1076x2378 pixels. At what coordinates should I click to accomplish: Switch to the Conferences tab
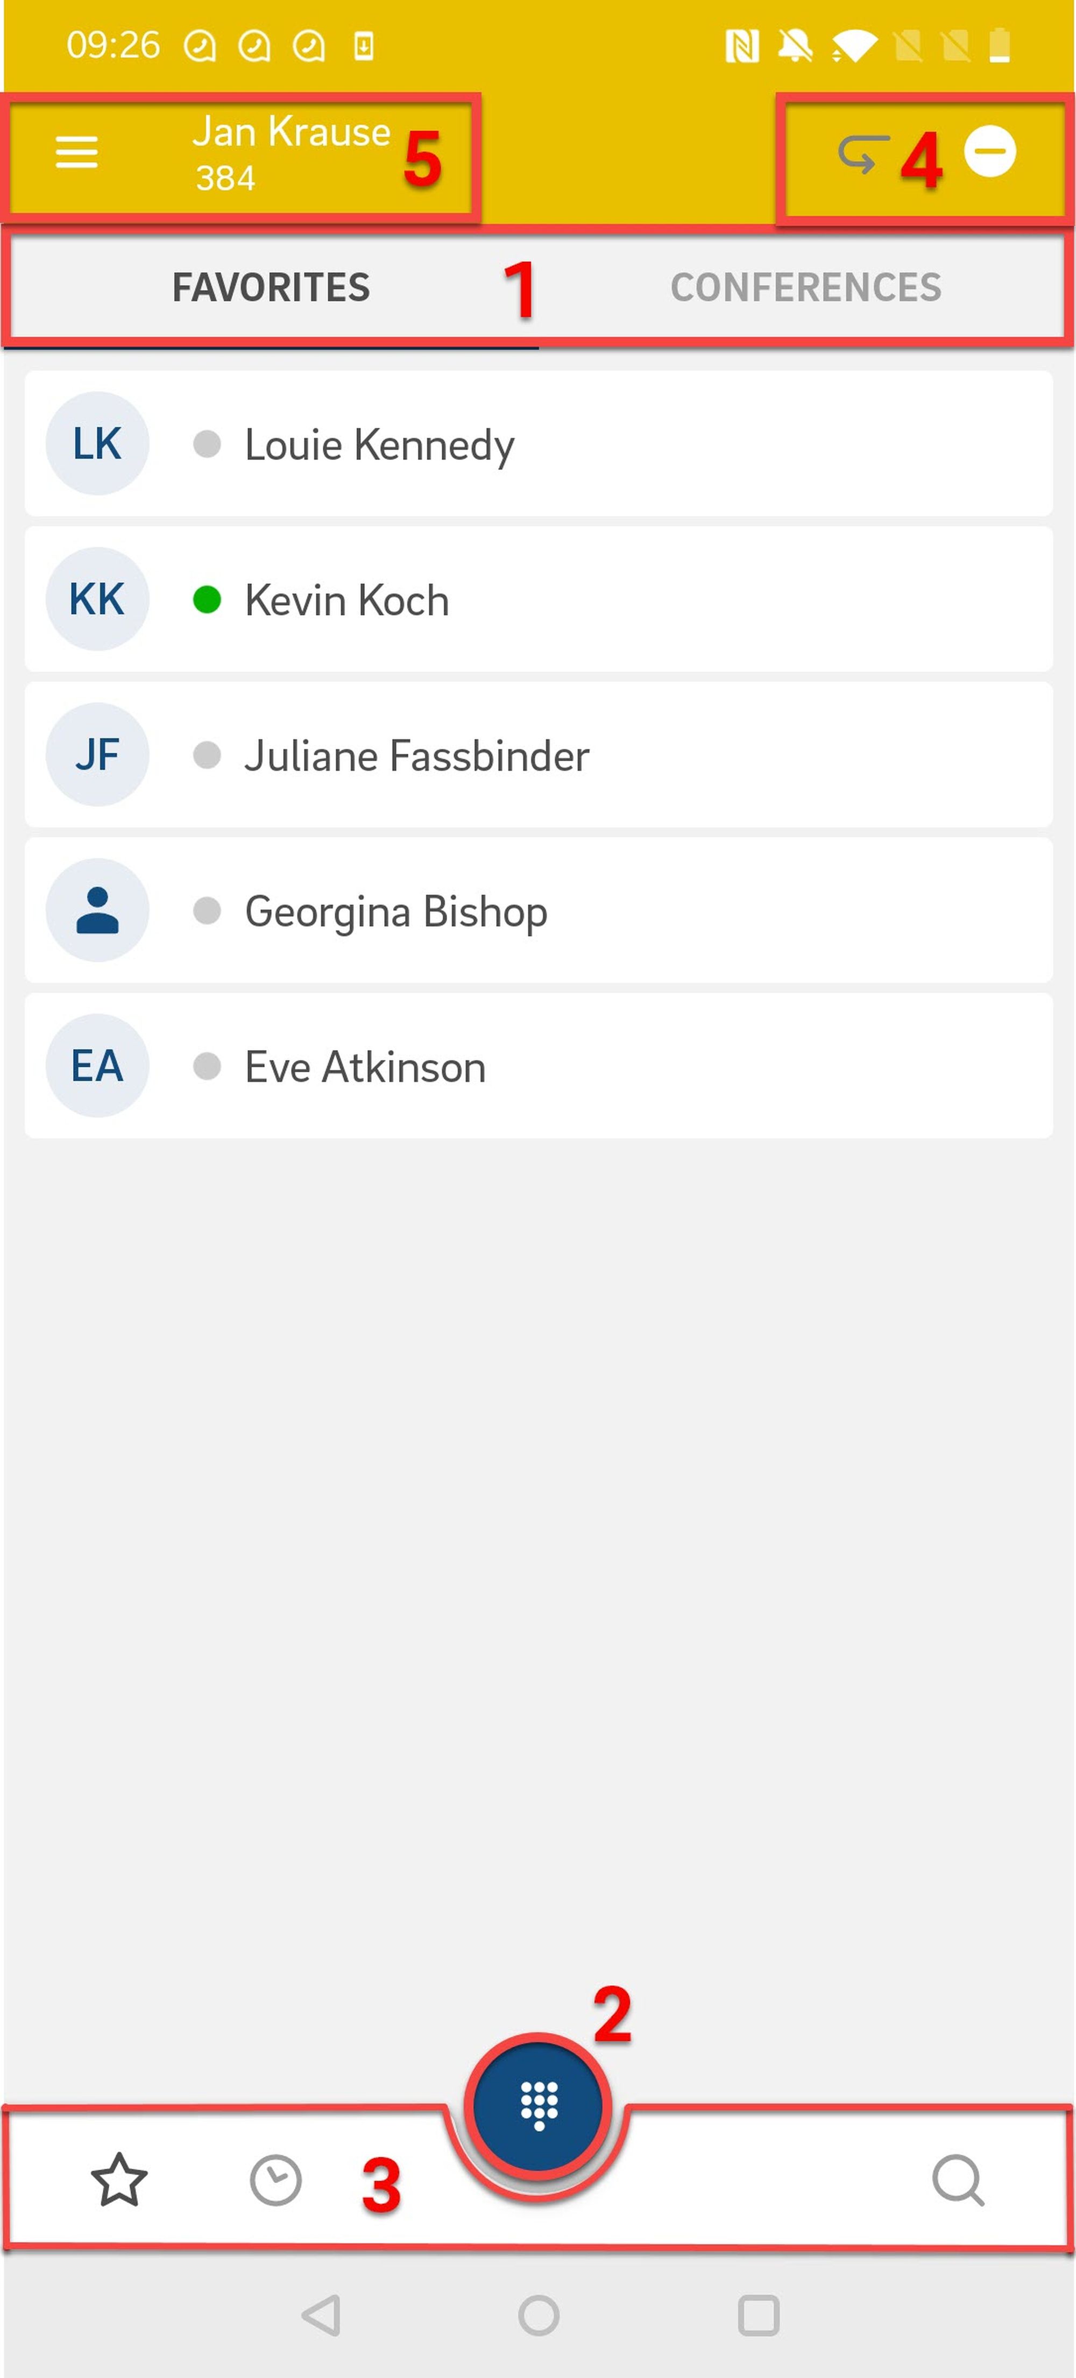click(805, 288)
